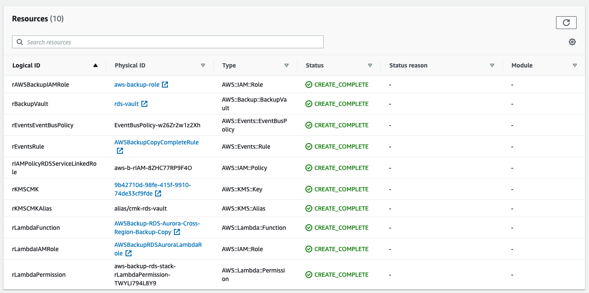589x293 pixels.
Task: Select alias/cmk-rds-vault physical ID
Action: (x=141, y=208)
